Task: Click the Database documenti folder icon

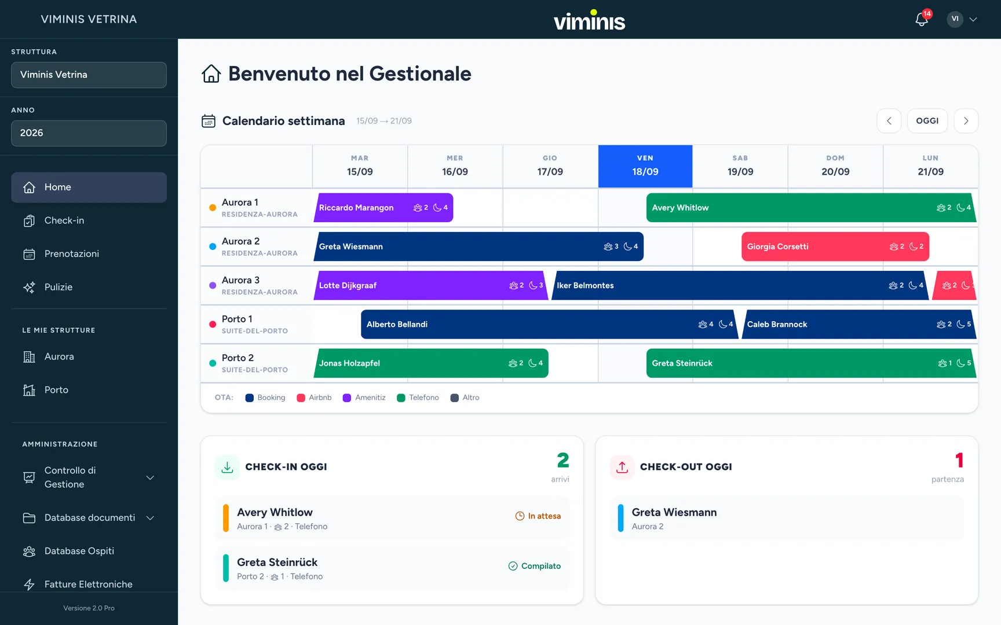Action: [x=29, y=518]
